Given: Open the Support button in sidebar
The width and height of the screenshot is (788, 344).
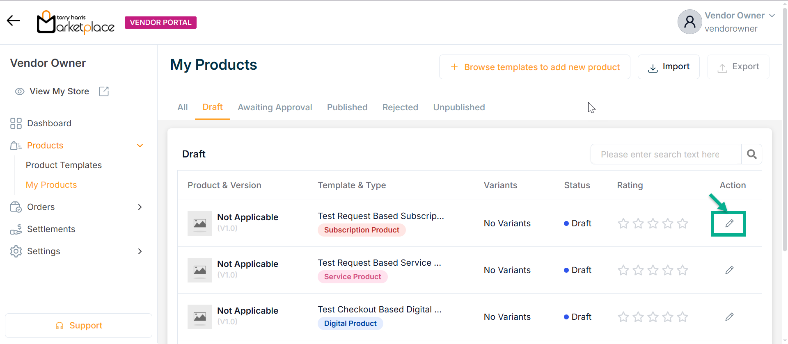Looking at the screenshot, I should click(78, 326).
